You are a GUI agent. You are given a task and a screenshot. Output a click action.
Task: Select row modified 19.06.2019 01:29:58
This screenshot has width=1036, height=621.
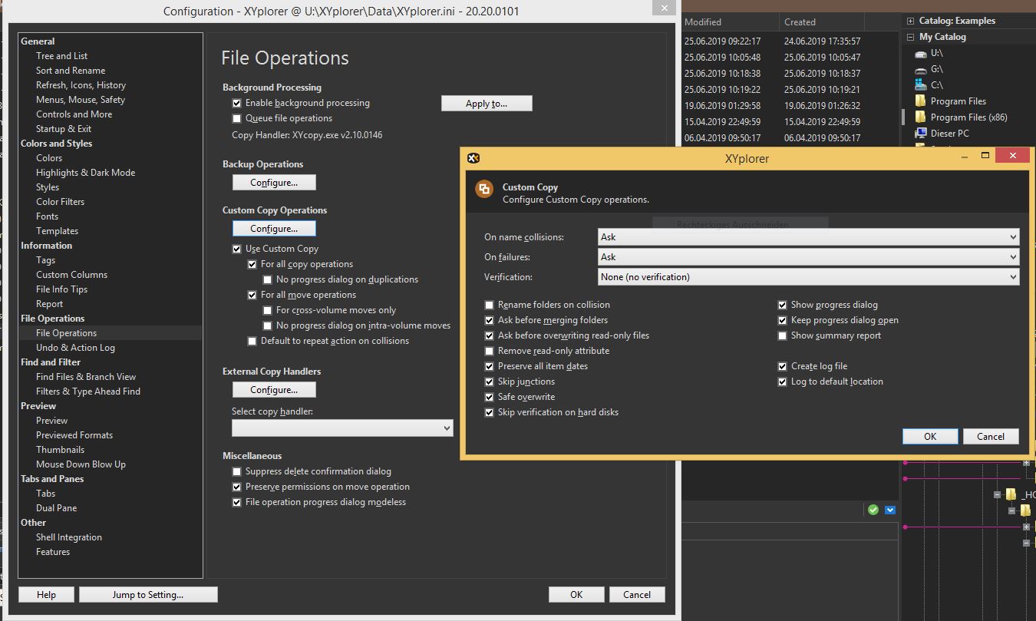click(x=790, y=106)
